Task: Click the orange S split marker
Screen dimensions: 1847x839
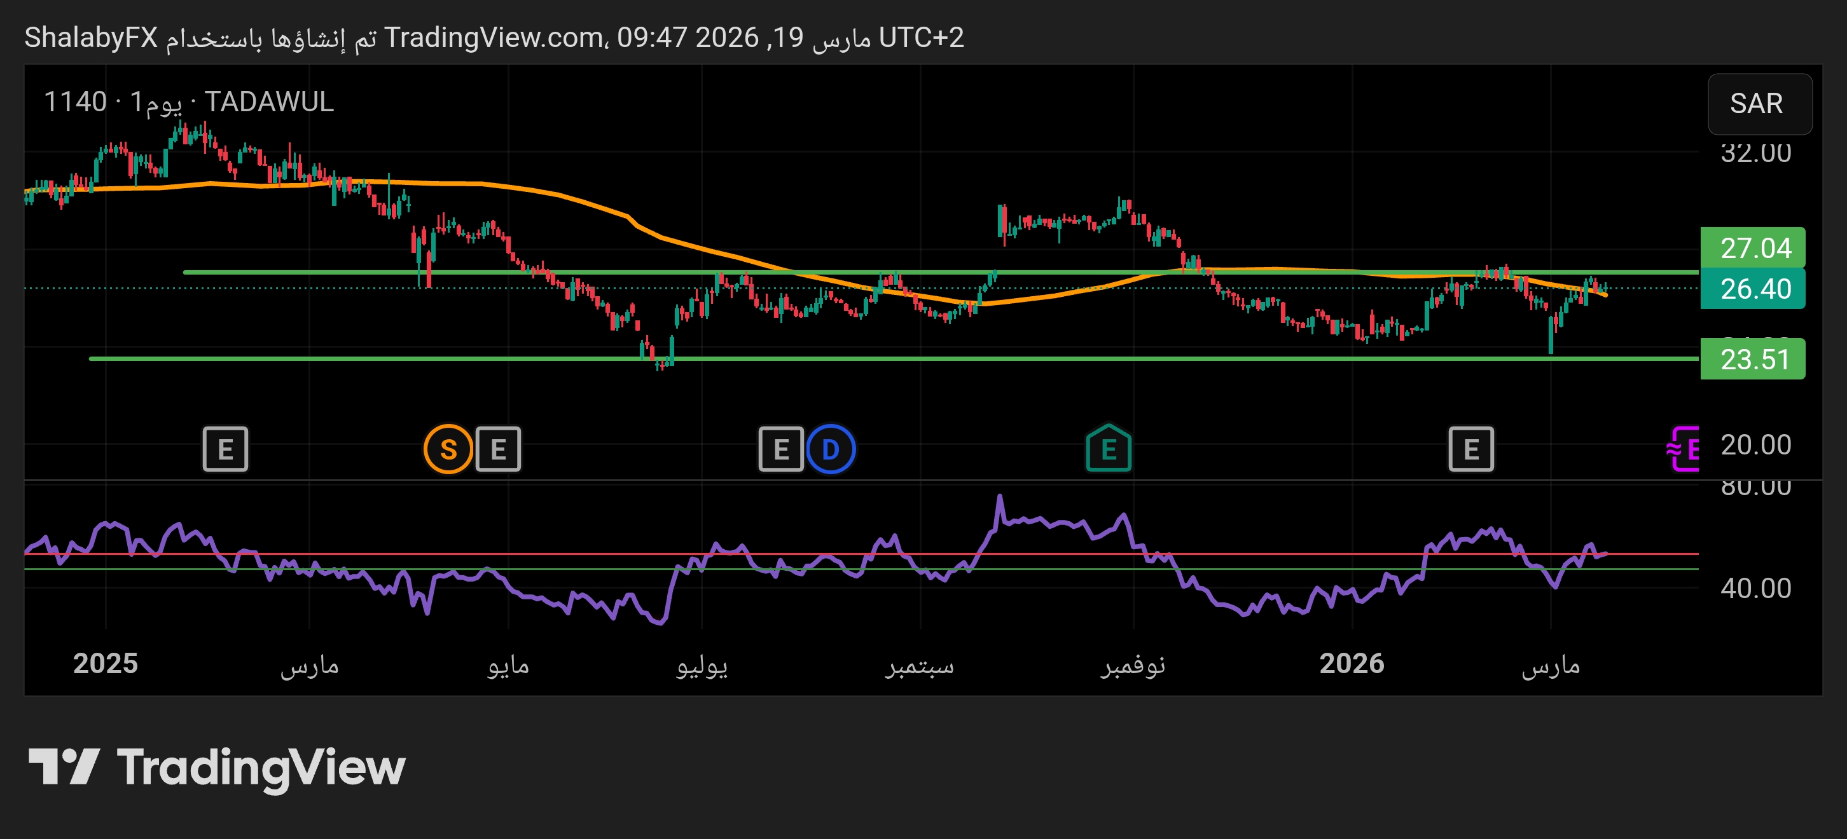Action: point(448,449)
